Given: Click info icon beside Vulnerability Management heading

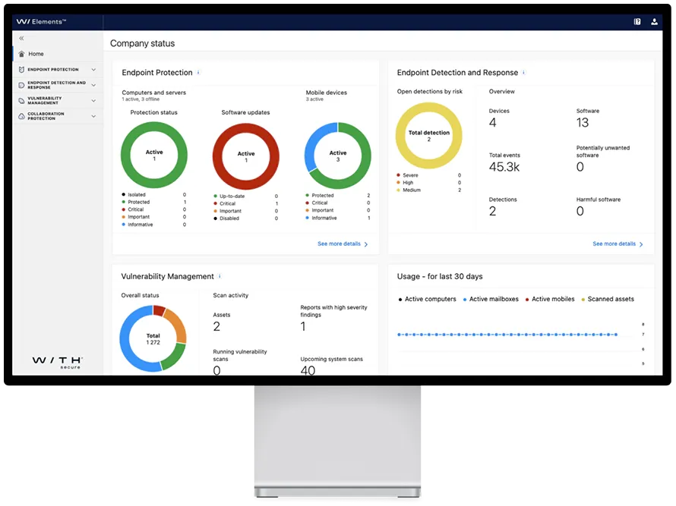Looking at the screenshot, I should pyautogui.click(x=220, y=277).
